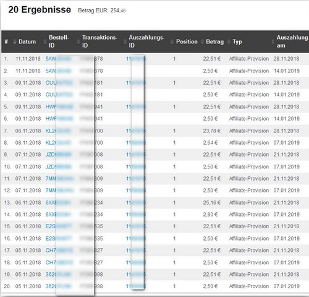Screen dimensions: 309x297
Task: Open Bestell-ID link 6XX in row 13
Action: pos(58,202)
